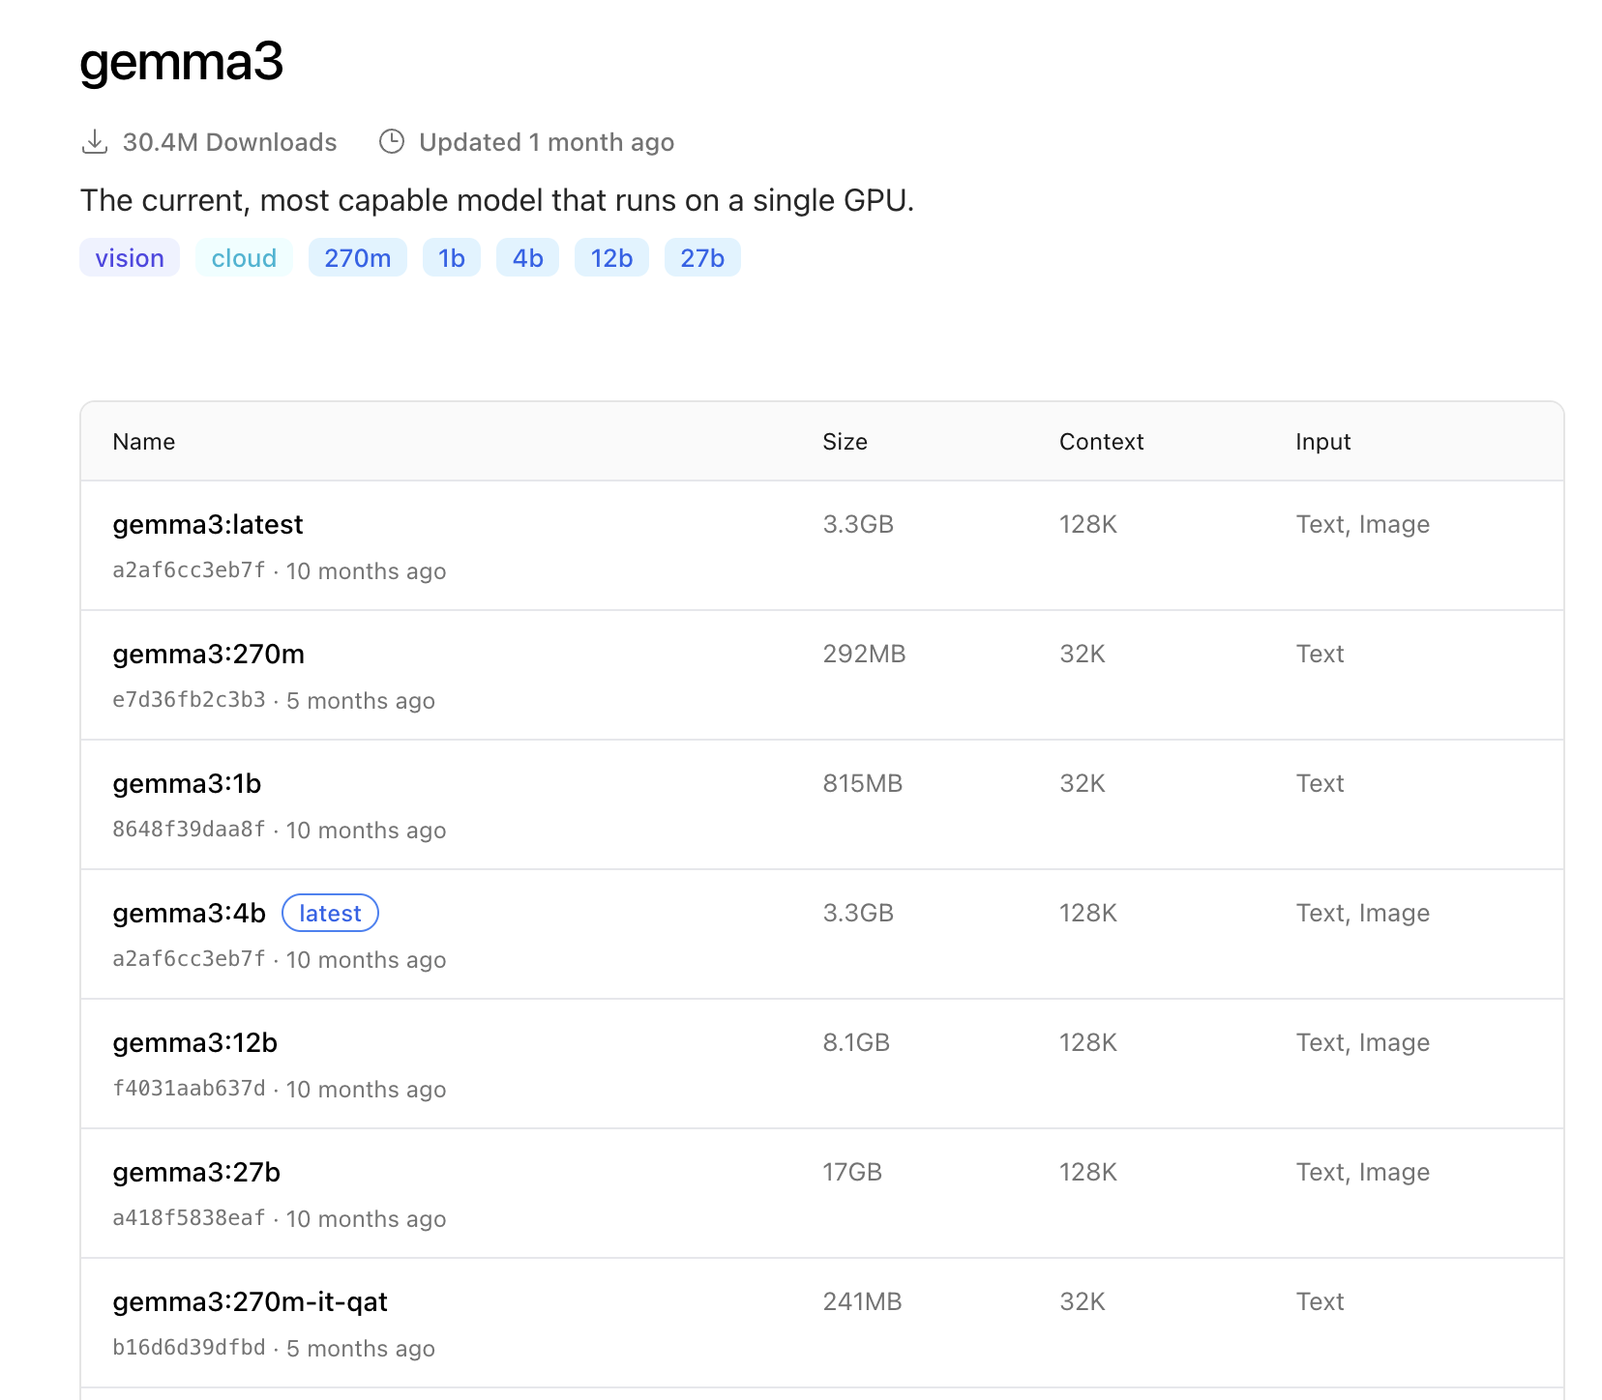Filter by the 270m tag
This screenshot has height=1400, width=1602.
pos(358,258)
